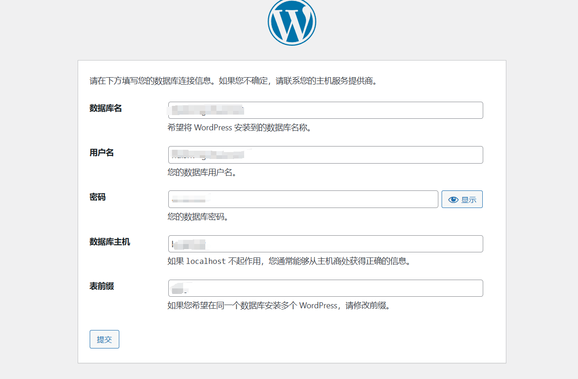Focus the 密码 password field
Screen dimensions: 578x379
pos(303,199)
